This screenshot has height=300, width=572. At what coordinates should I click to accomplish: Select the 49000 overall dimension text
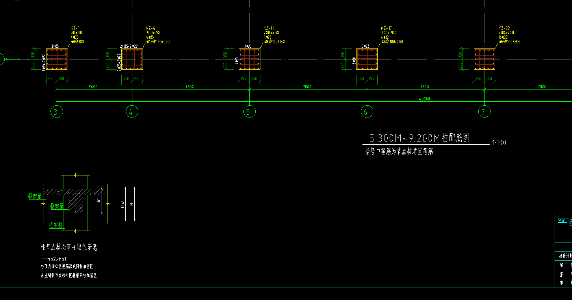click(425, 99)
